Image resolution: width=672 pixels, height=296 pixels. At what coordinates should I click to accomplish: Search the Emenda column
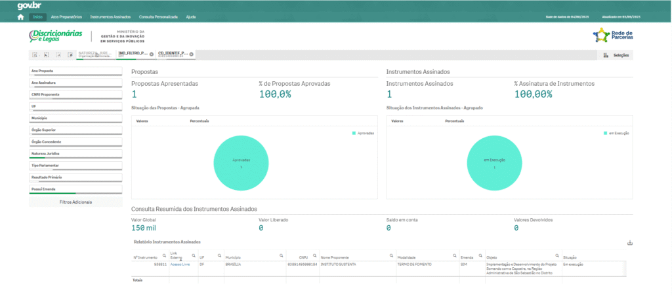[480, 255]
